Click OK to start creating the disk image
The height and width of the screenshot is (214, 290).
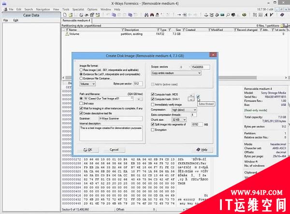88,150
